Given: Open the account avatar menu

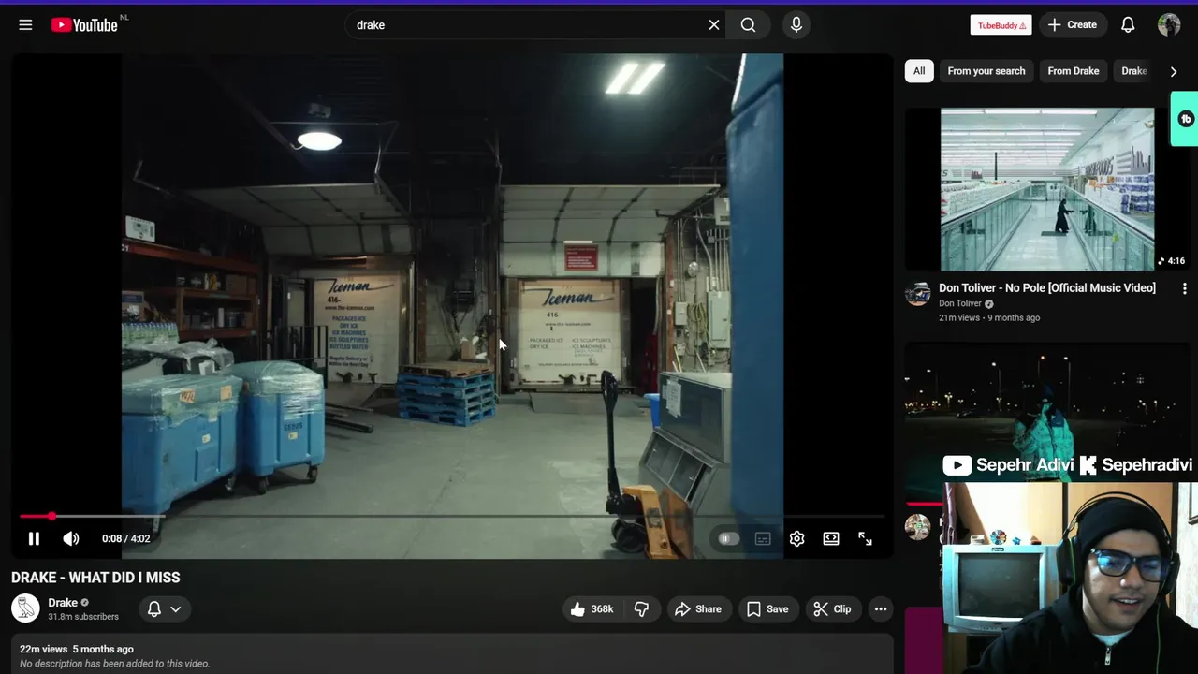Looking at the screenshot, I should click(x=1169, y=25).
